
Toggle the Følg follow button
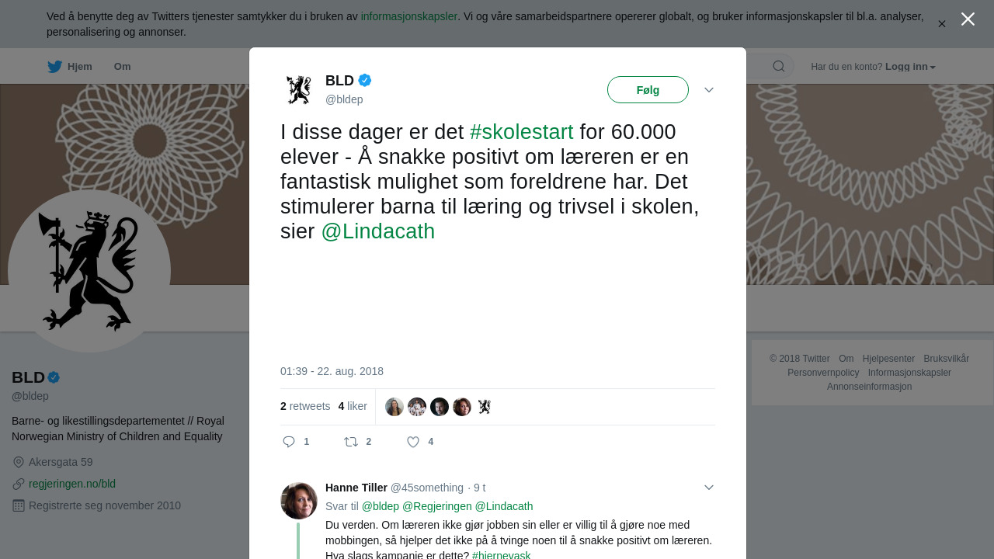tap(648, 90)
